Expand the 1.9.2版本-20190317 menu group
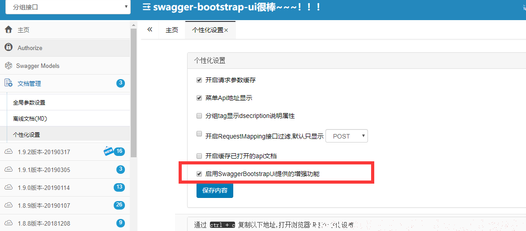 pos(65,151)
